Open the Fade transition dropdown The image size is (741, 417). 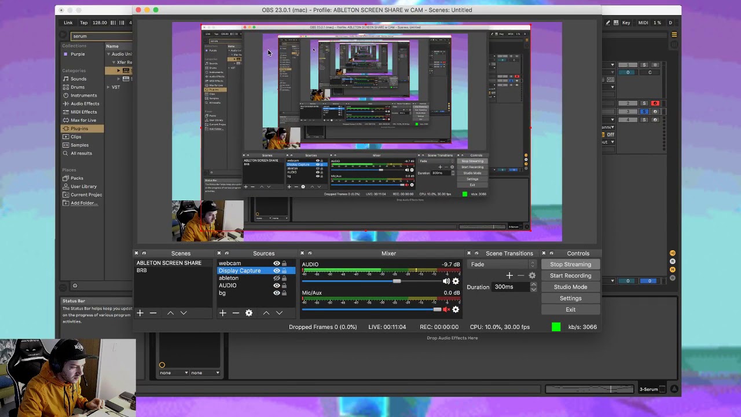(x=503, y=265)
